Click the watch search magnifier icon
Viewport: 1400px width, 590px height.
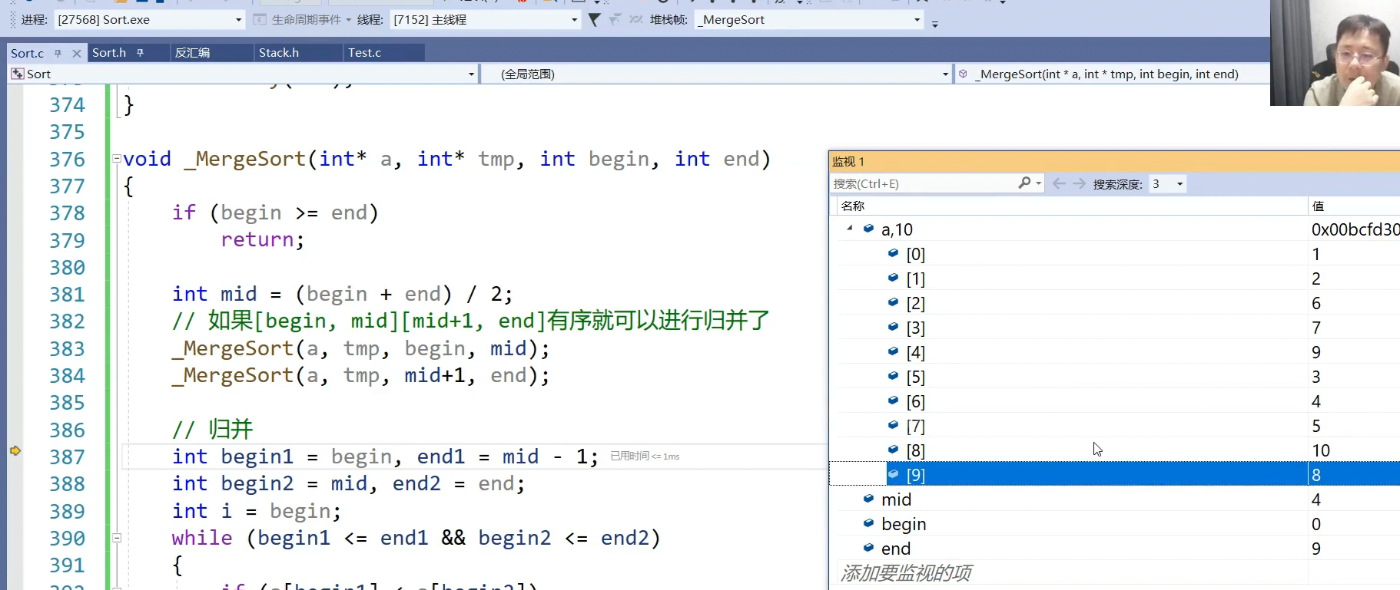click(1024, 183)
